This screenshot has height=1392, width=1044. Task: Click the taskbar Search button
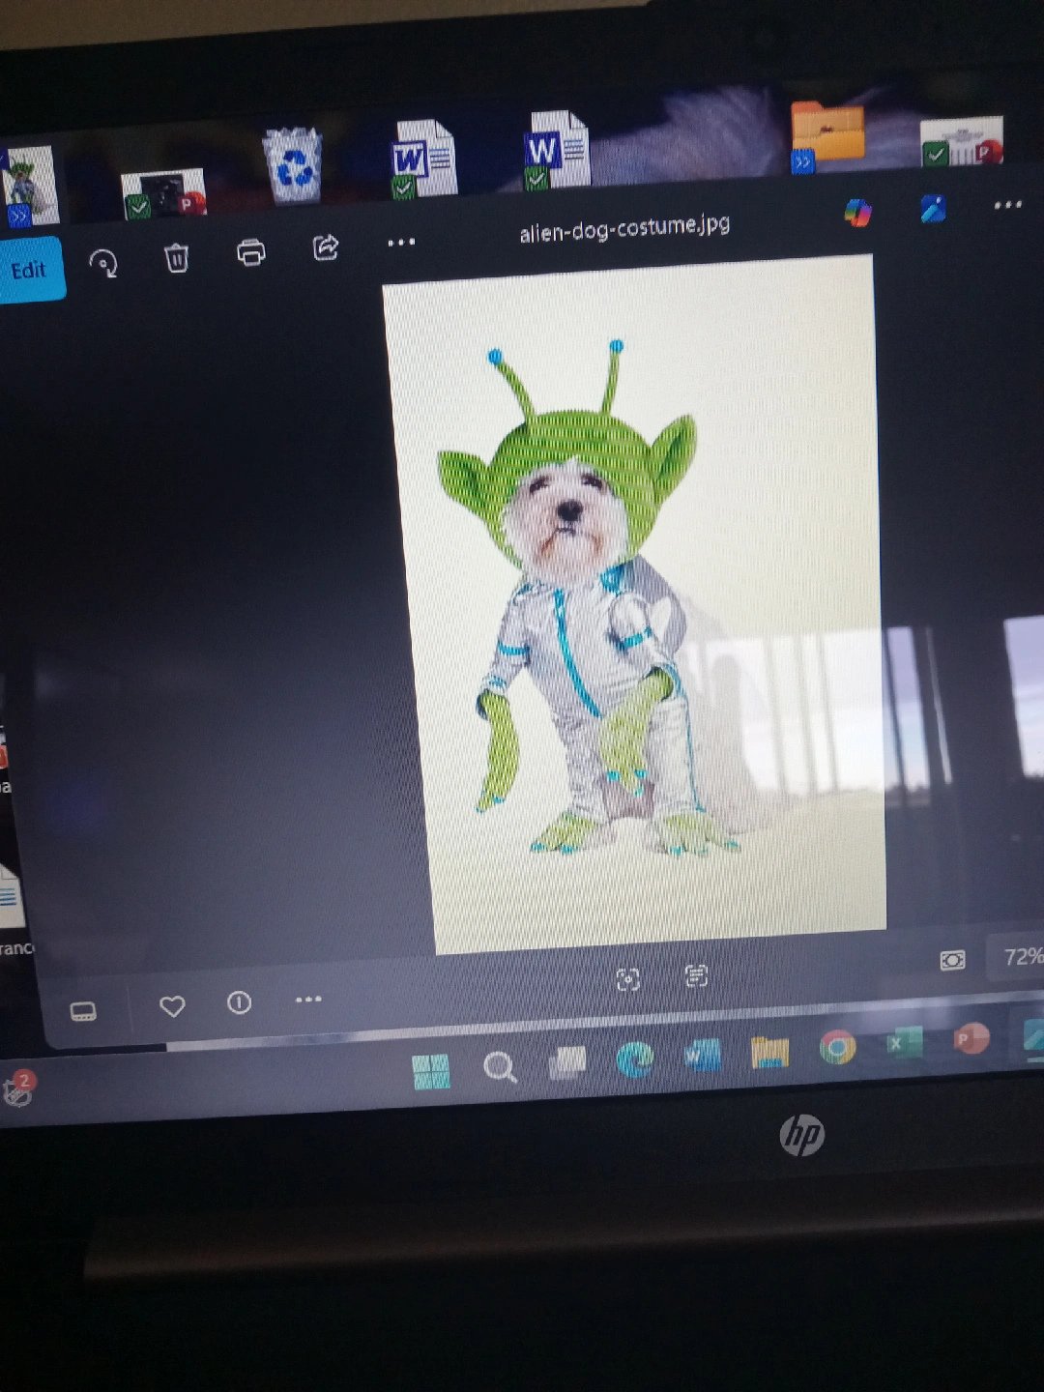[x=500, y=1067]
